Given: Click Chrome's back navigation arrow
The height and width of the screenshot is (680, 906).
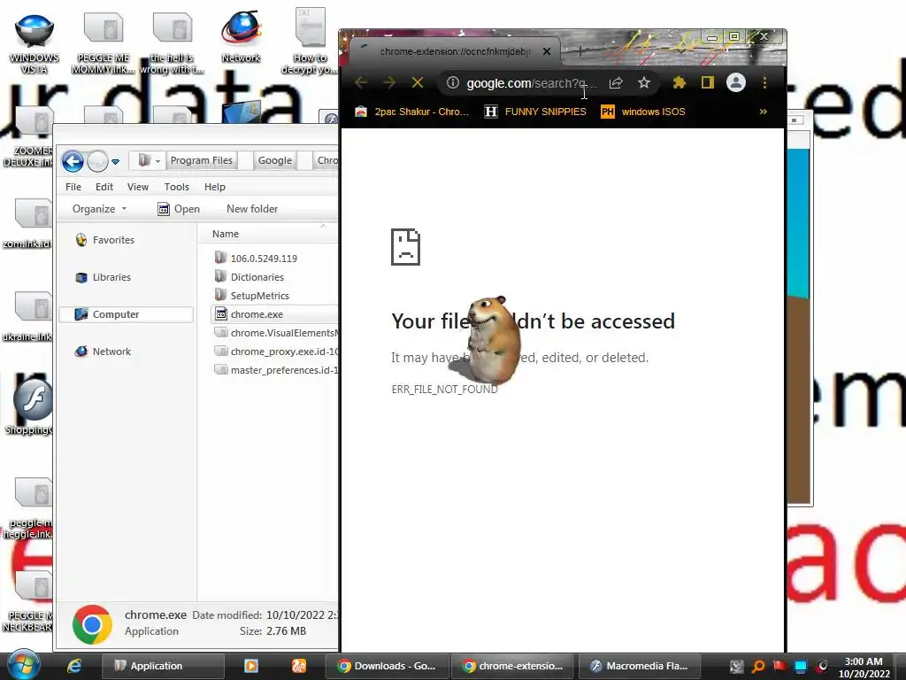Looking at the screenshot, I should 361,82.
